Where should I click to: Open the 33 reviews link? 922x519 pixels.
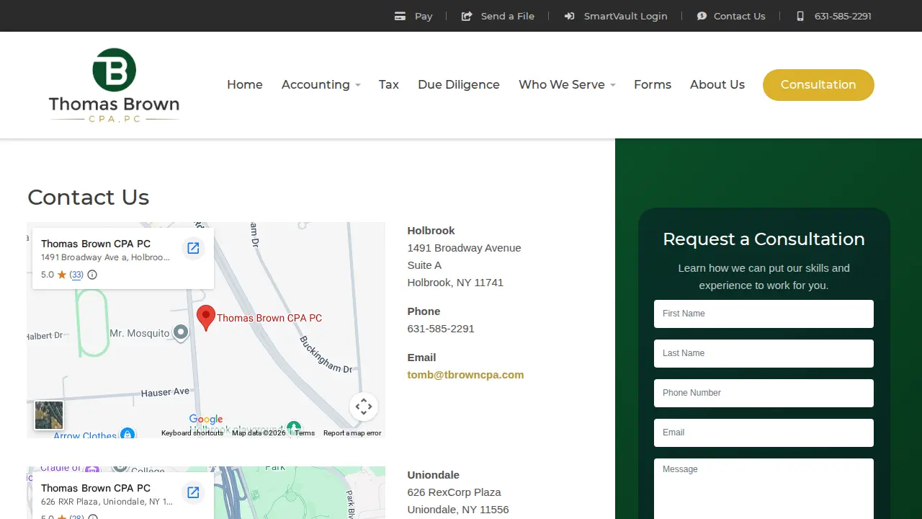tap(76, 275)
